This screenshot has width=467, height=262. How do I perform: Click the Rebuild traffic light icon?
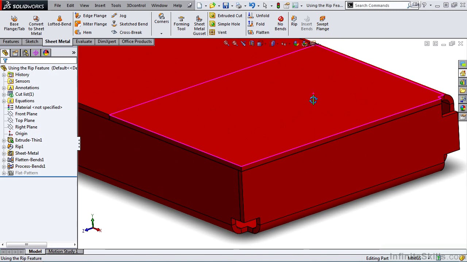278,5
